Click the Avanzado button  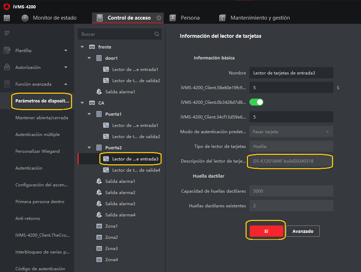point(303,231)
